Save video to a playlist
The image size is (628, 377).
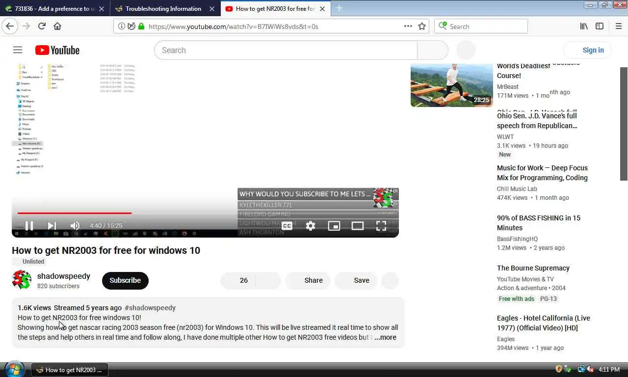(x=356, y=280)
